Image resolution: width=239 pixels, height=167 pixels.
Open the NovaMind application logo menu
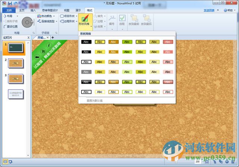tap(4, 3)
